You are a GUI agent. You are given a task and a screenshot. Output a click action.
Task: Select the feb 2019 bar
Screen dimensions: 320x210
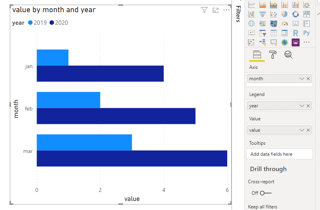(x=68, y=100)
